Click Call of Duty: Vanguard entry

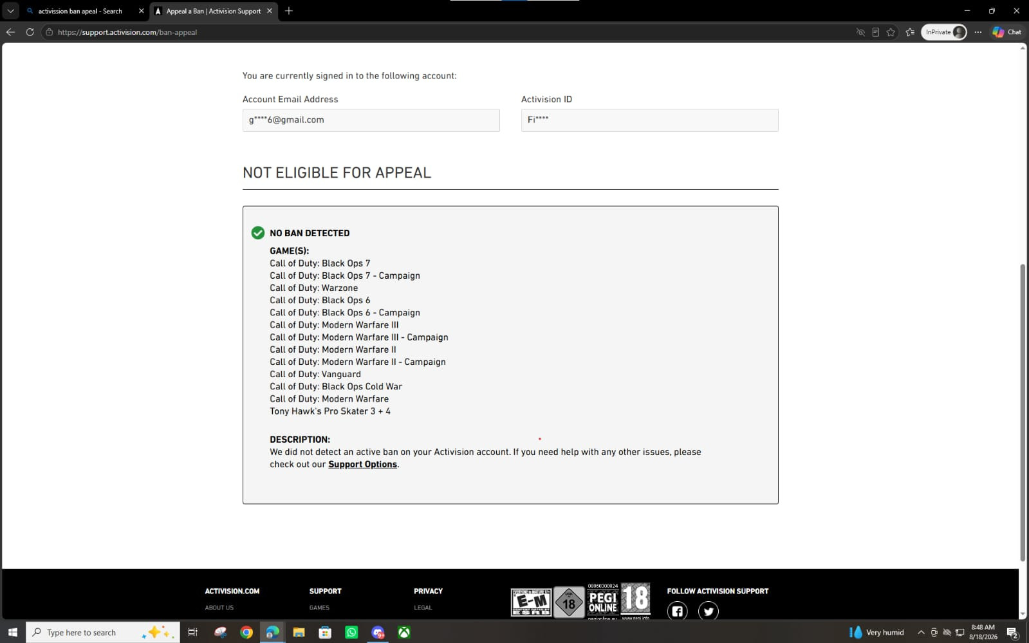pyautogui.click(x=315, y=374)
